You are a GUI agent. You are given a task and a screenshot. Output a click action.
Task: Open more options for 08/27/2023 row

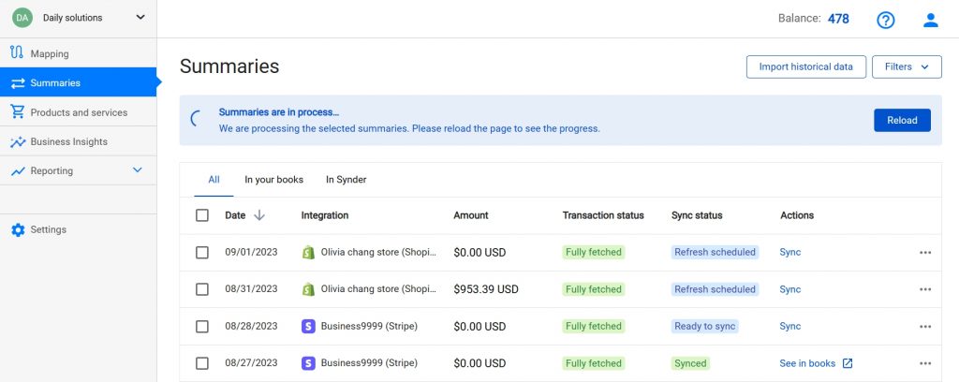point(925,363)
